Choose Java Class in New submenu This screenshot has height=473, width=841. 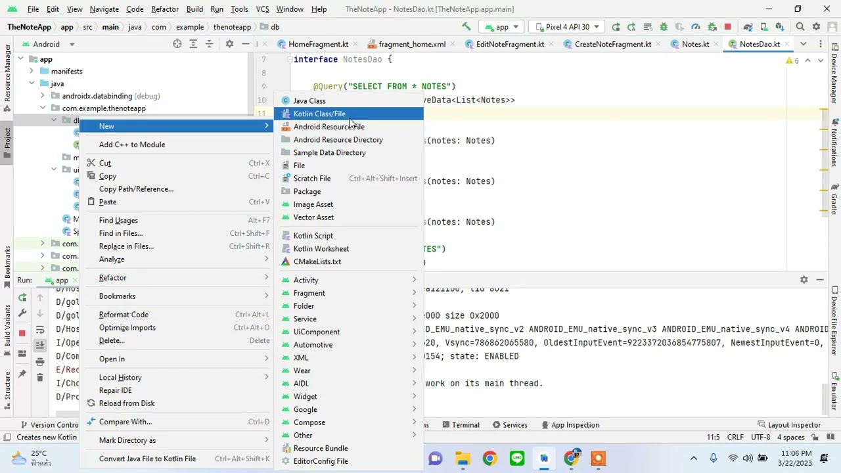349,101
